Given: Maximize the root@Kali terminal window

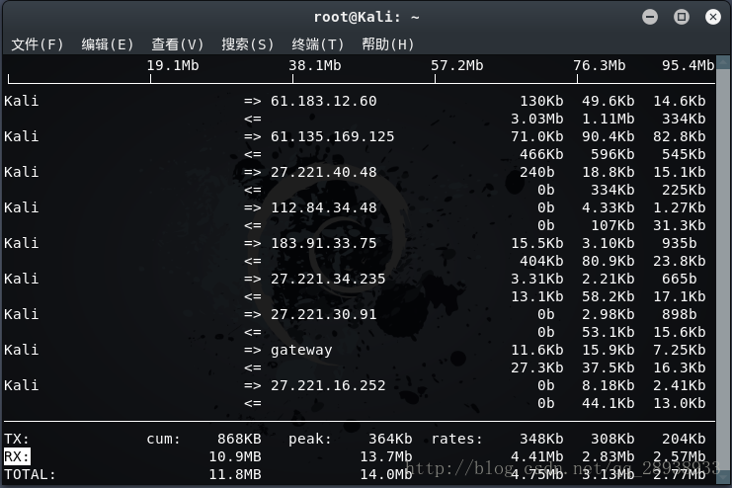Looking at the screenshot, I should coord(681,17).
